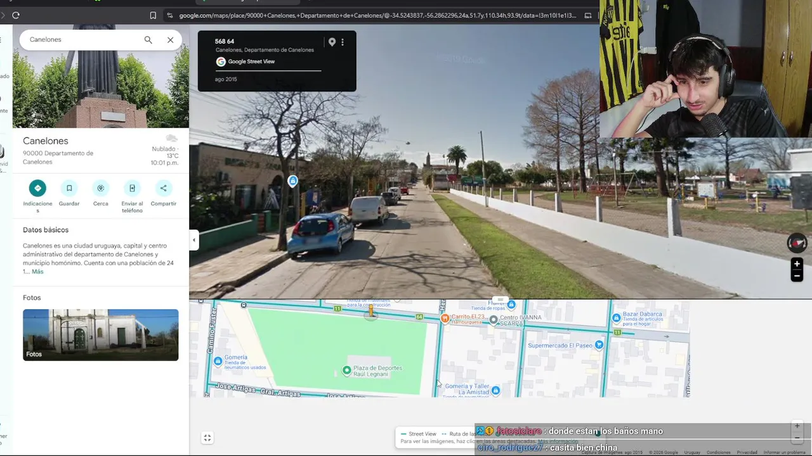
Task: Open the Fotos thumbnail of the white building
Action: point(101,335)
